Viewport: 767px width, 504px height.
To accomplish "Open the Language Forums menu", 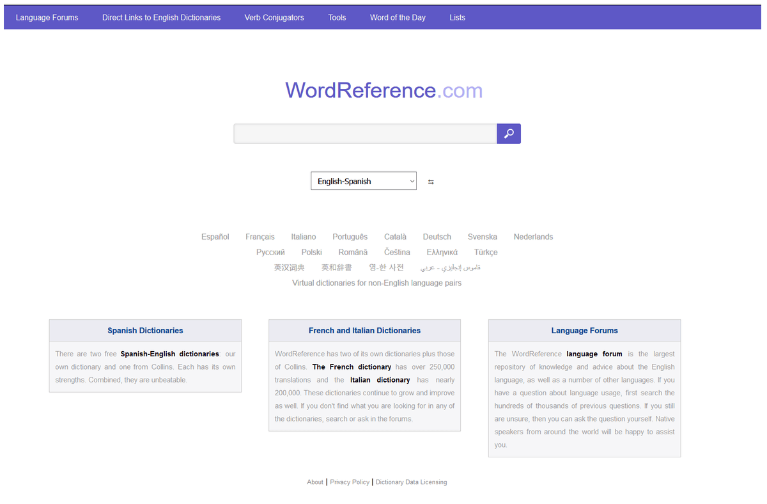I will (47, 17).
